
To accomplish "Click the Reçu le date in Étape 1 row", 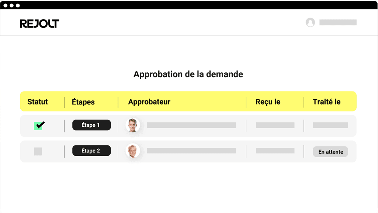I will [275, 125].
